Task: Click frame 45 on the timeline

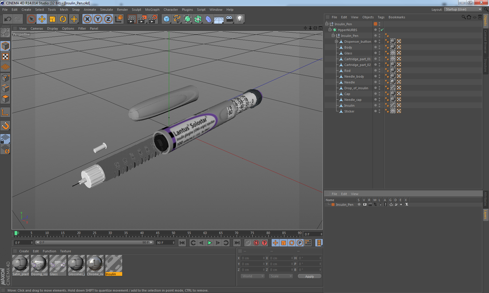Action: point(157,234)
